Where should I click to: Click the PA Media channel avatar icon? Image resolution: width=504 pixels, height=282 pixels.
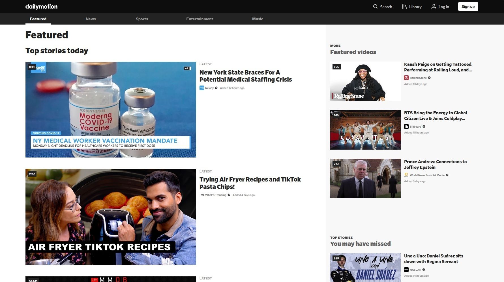coord(406,175)
